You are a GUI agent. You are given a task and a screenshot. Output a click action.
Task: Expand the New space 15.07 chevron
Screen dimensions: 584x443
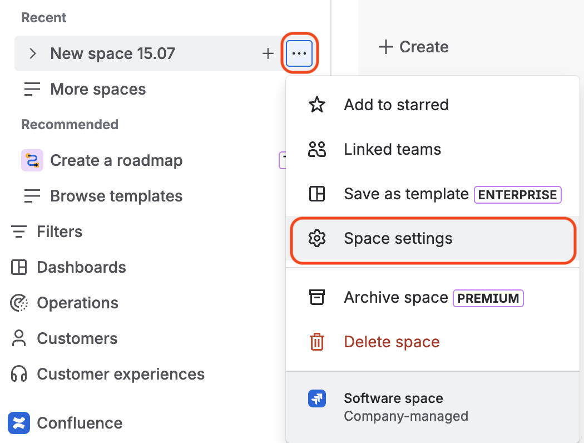pyautogui.click(x=33, y=53)
